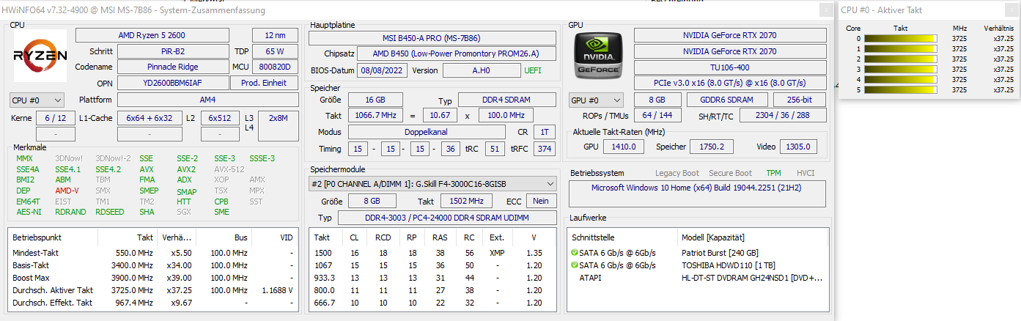
Task: Click the Core 5 clock bar
Action: 901,89
